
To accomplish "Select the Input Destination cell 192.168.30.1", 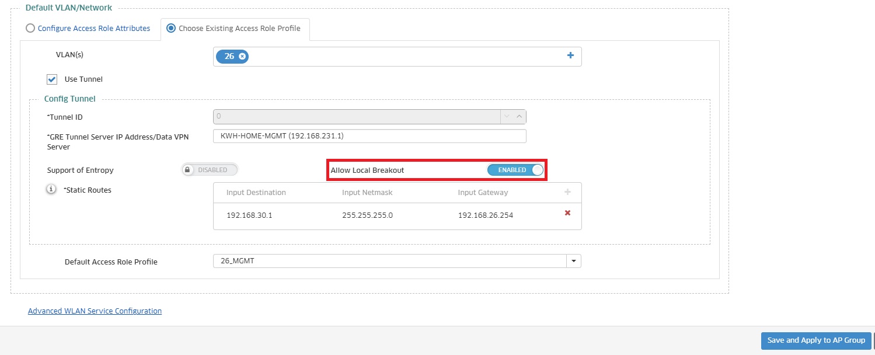I will (249, 215).
